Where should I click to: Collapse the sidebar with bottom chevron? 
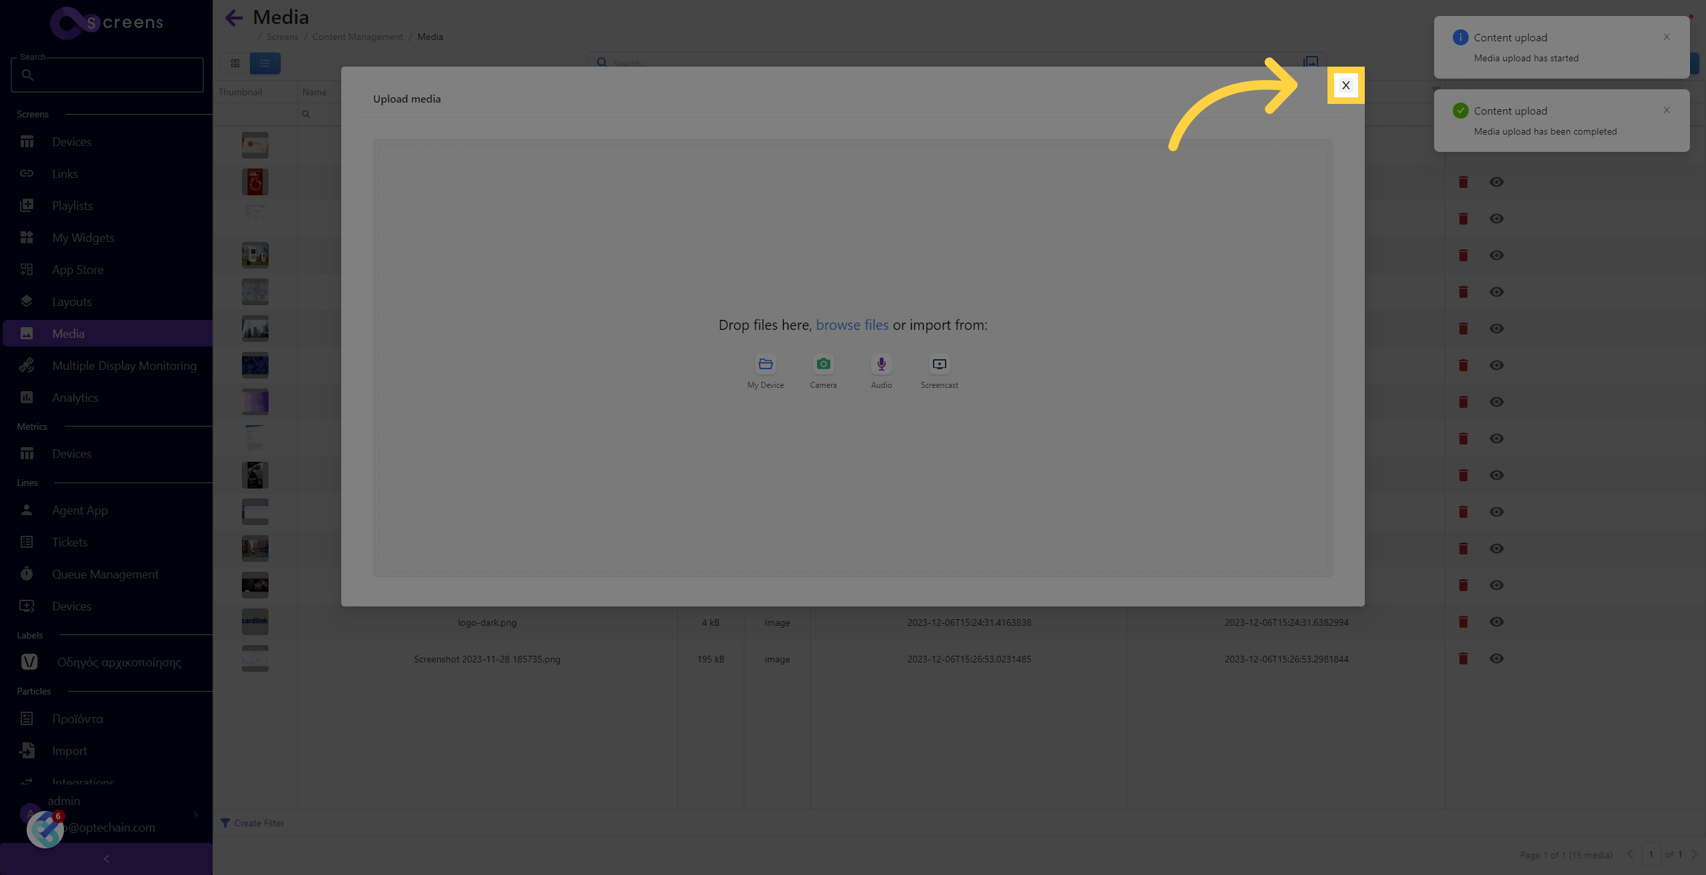pos(107,859)
